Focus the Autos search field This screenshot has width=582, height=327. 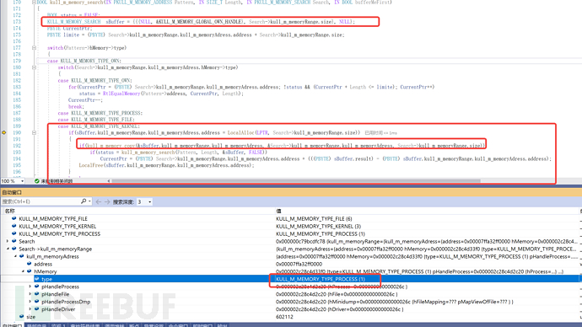coord(40,201)
